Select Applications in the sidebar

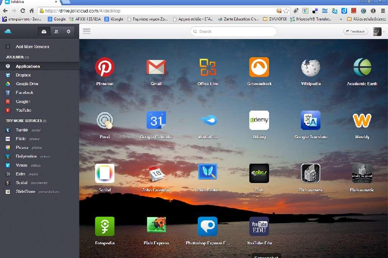[39, 66]
